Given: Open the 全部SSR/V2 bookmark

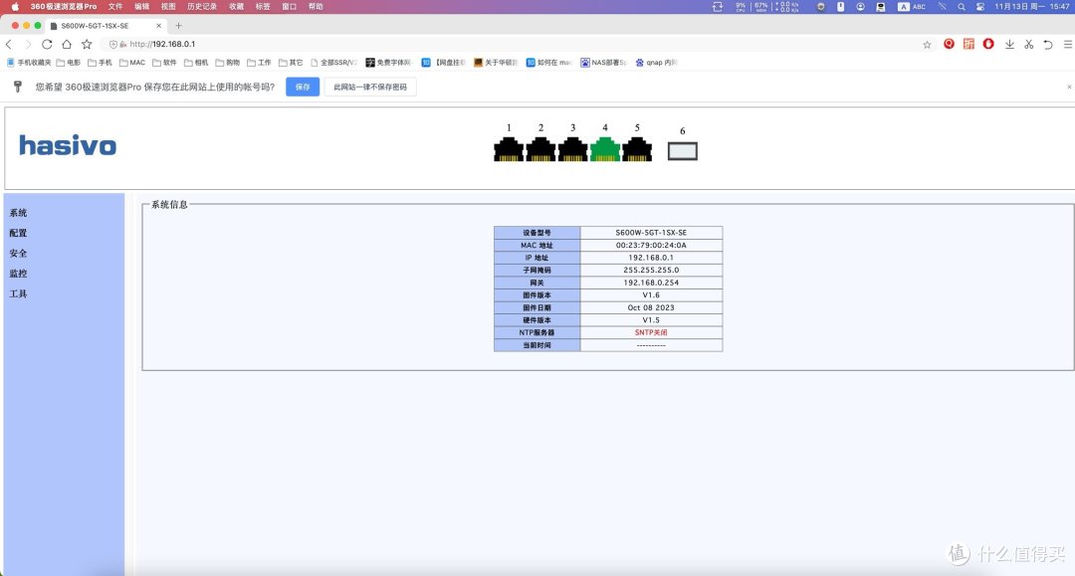Looking at the screenshot, I should (333, 63).
